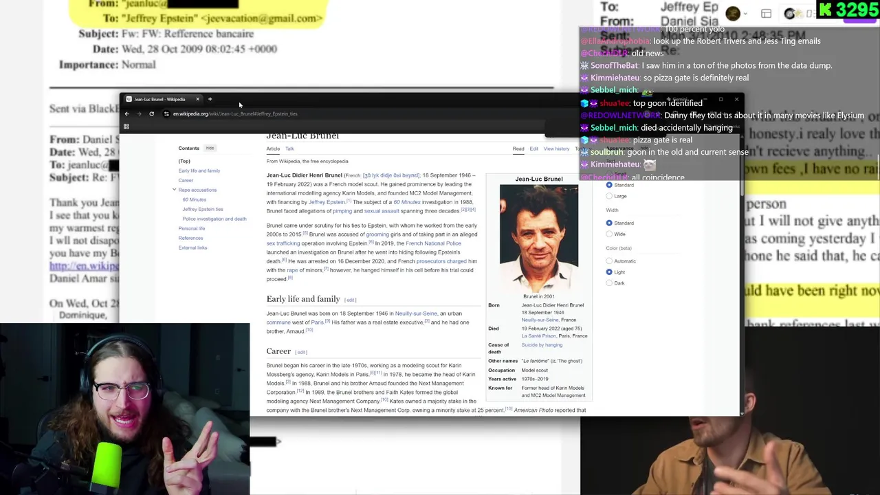Edit the Early life and family section
This screenshot has width=880, height=495.
[351, 300]
